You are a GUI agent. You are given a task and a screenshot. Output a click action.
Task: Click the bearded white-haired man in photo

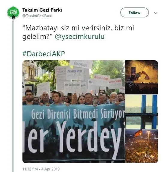[x=114, y=98]
